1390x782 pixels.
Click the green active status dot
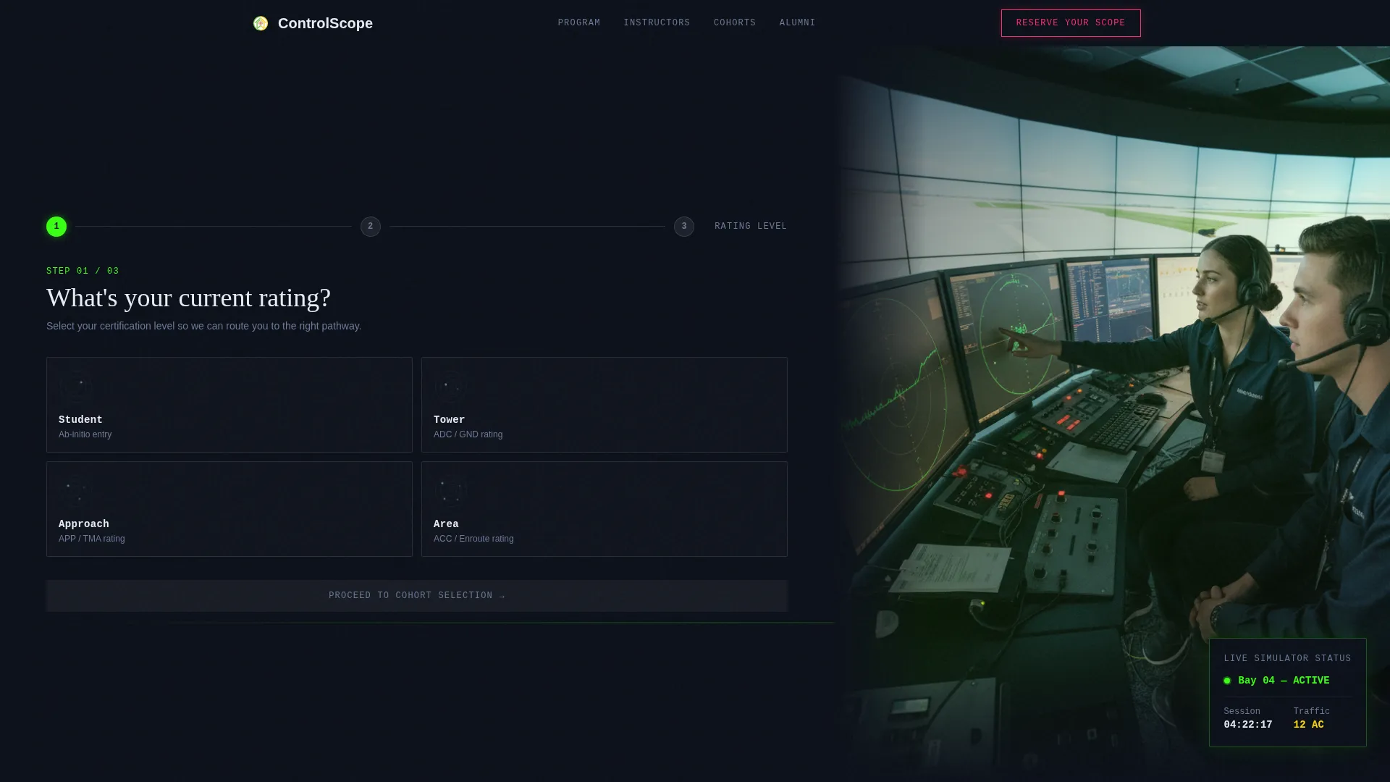[x=1227, y=681]
